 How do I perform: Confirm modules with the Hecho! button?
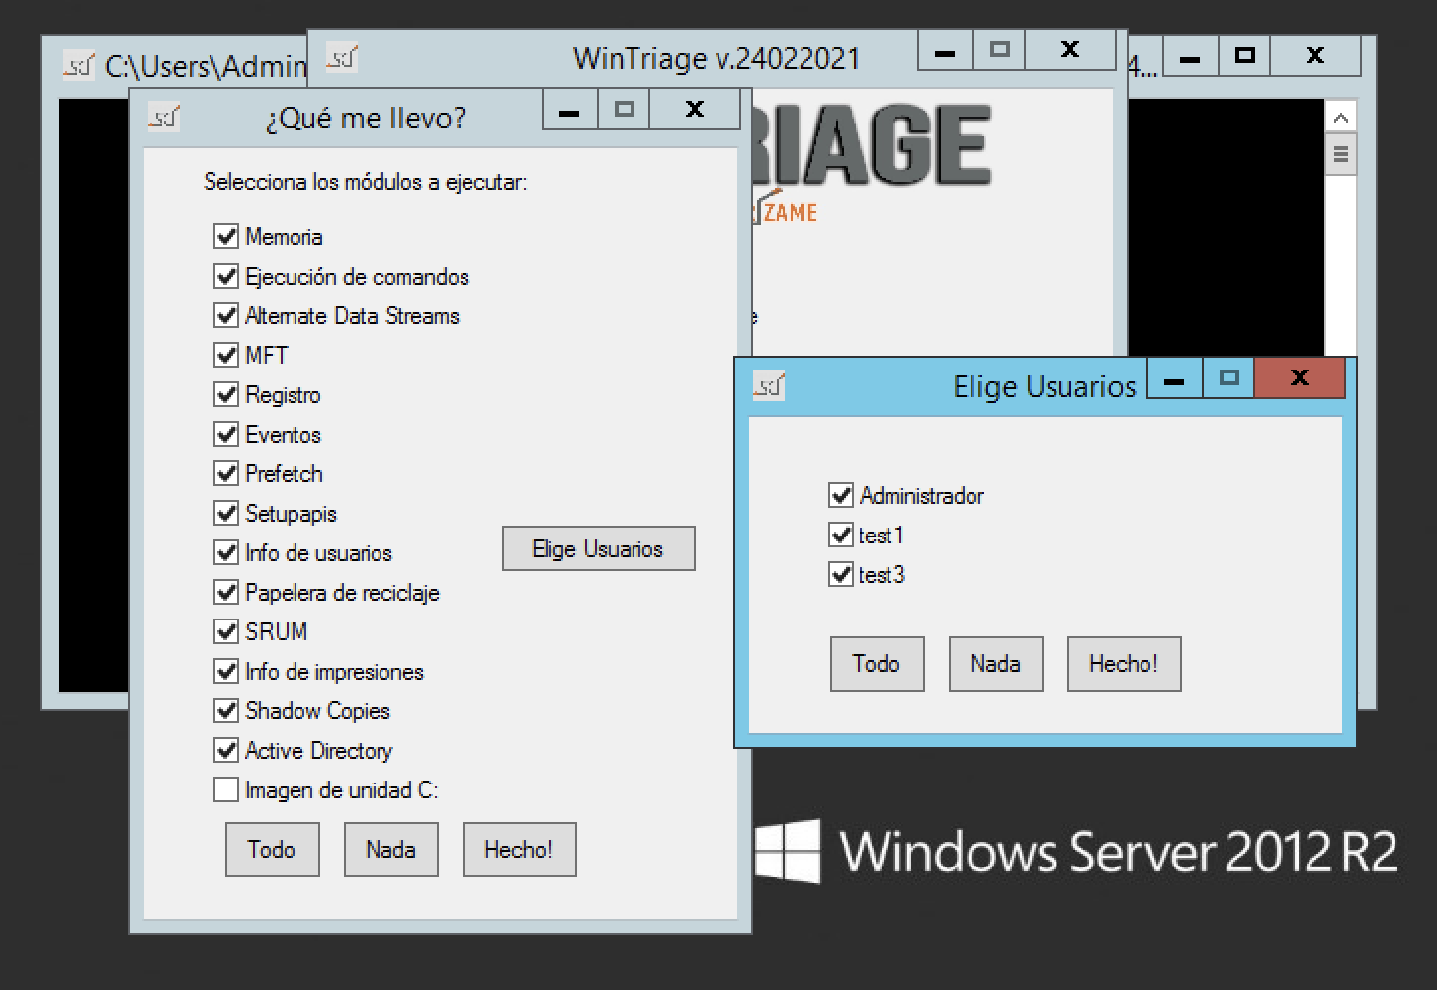tap(520, 850)
